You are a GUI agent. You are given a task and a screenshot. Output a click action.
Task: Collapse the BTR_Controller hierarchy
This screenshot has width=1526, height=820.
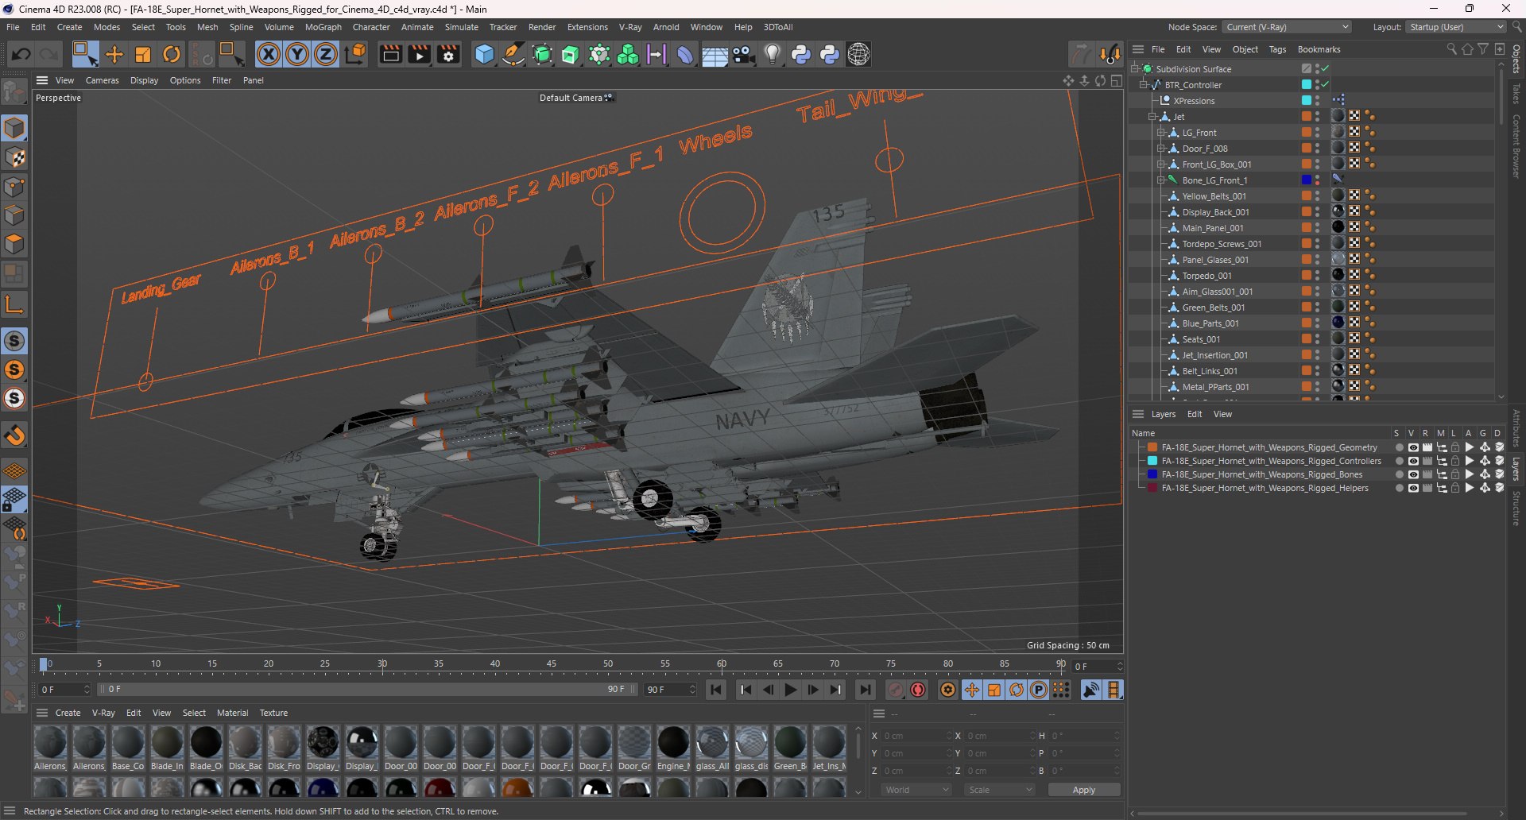coord(1144,85)
